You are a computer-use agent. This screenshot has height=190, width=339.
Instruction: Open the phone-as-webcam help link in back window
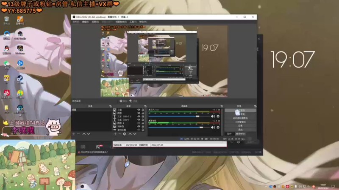pyautogui.click(x=94, y=152)
